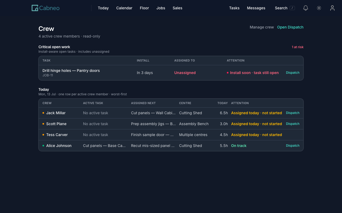The image size is (342, 213).
Task: Click the 6.5h value for Jack Millar
Action: [224, 113]
